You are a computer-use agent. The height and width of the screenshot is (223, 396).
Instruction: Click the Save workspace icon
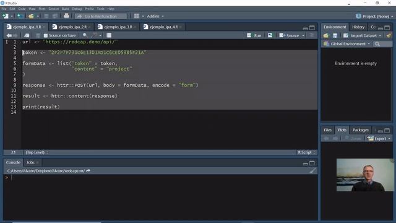click(335, 36)
